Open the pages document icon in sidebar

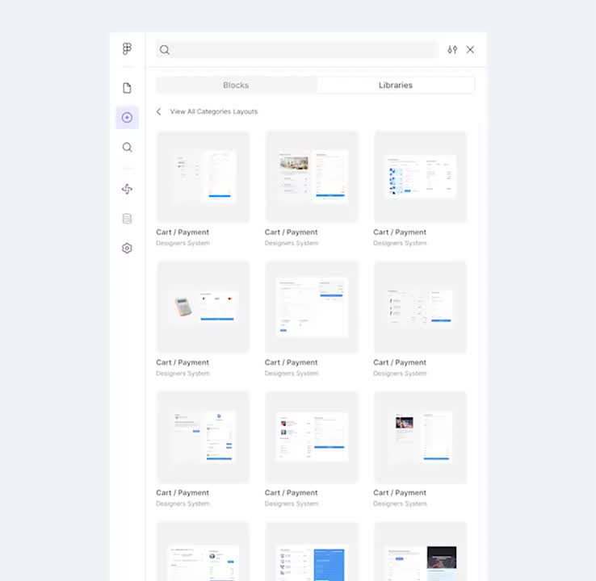point(127,88)
